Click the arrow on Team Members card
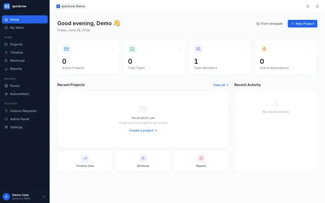This screenshot has width=325, height=203. click(x=245, y=49)
